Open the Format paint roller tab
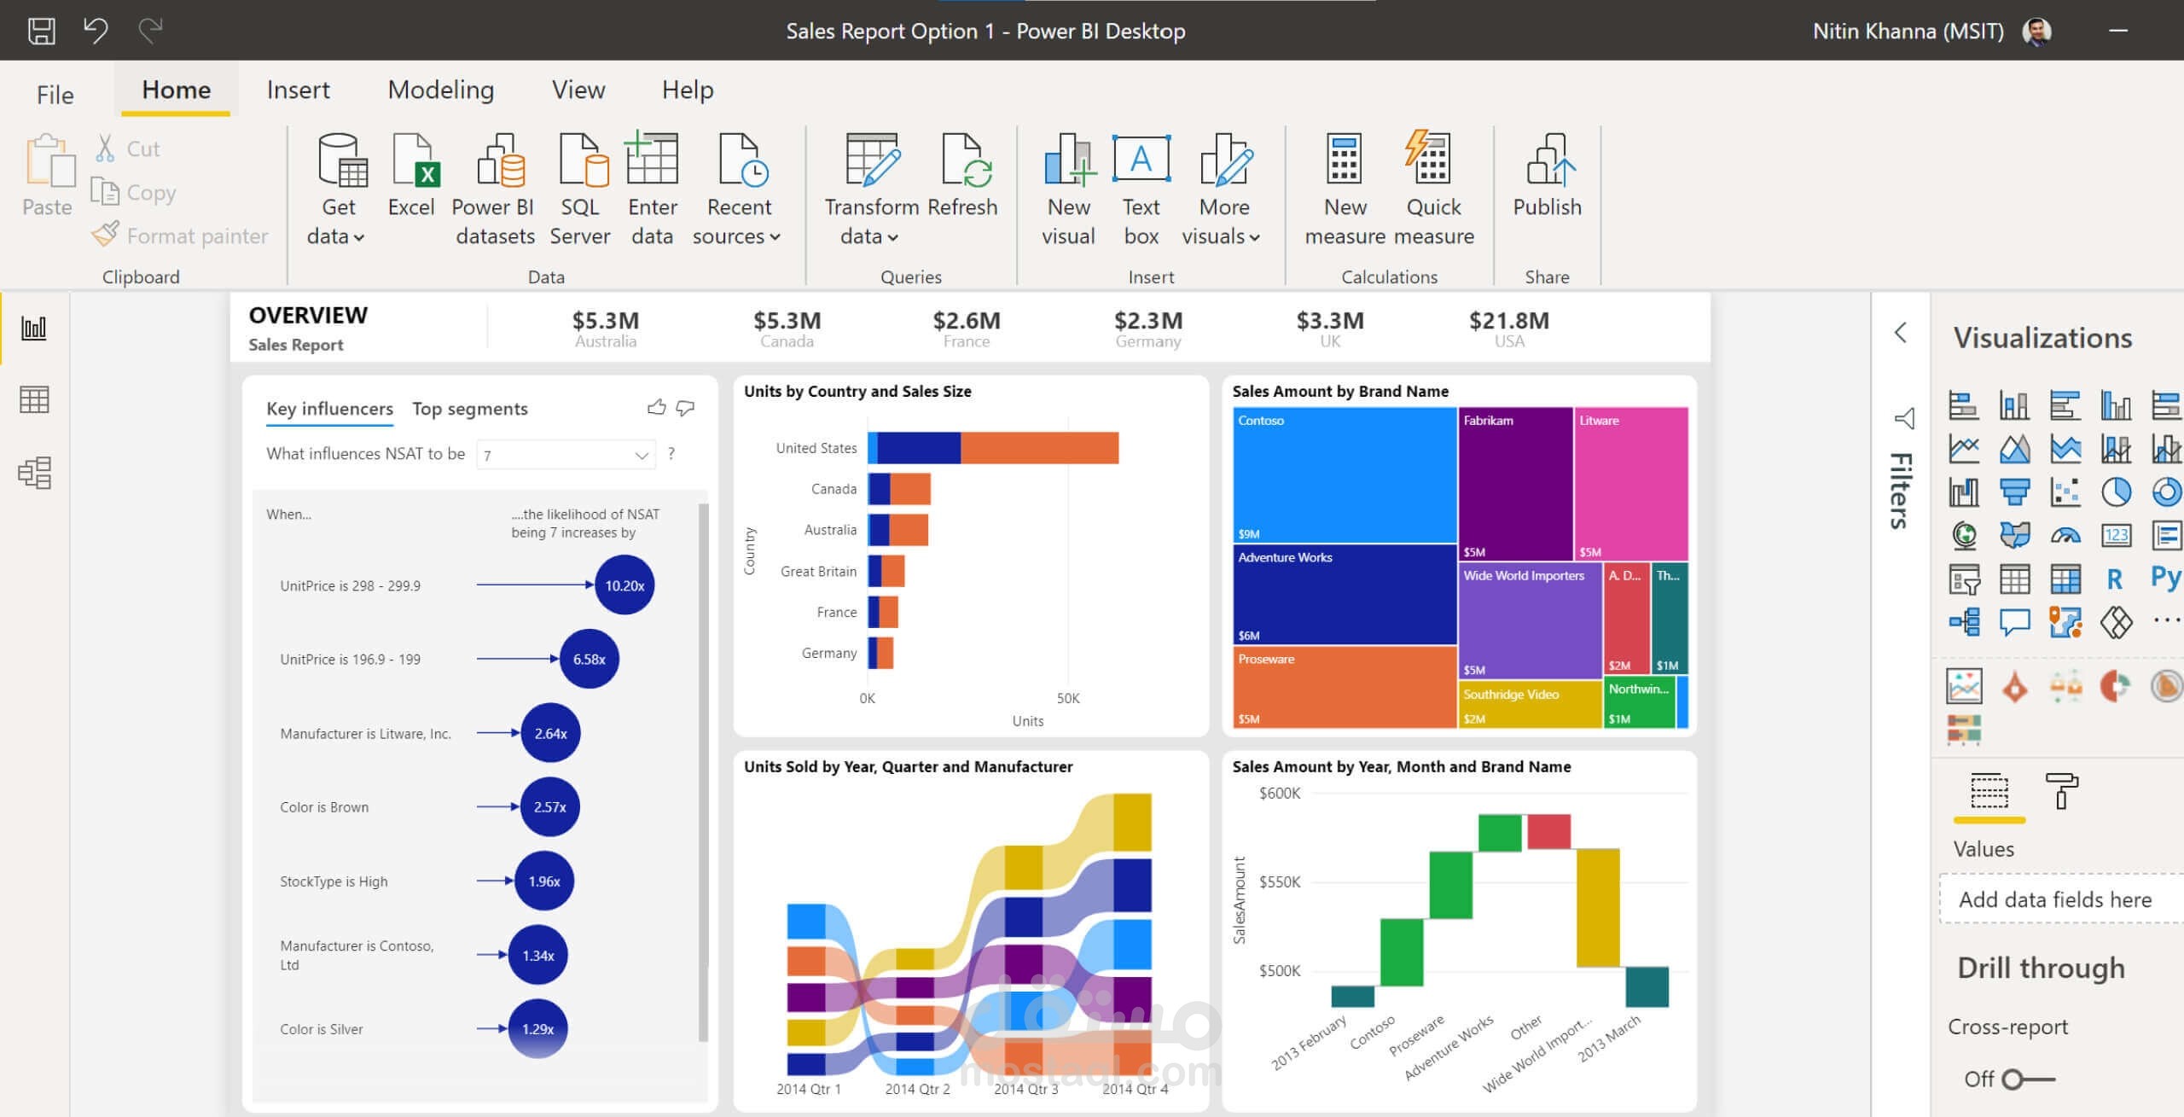This screenshot has width=2184, height=1117. coord(2061,790)
